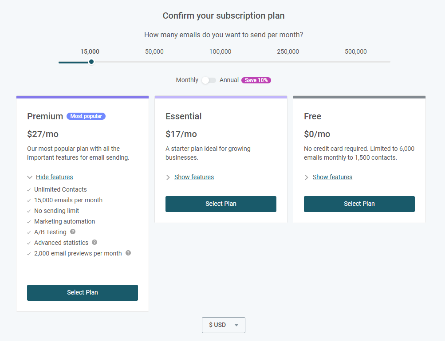
Task: Click the Advanced statistics help icon
Action: [x=95, y=242]
